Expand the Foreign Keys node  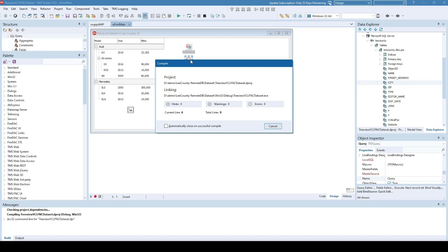pos(380,64)
